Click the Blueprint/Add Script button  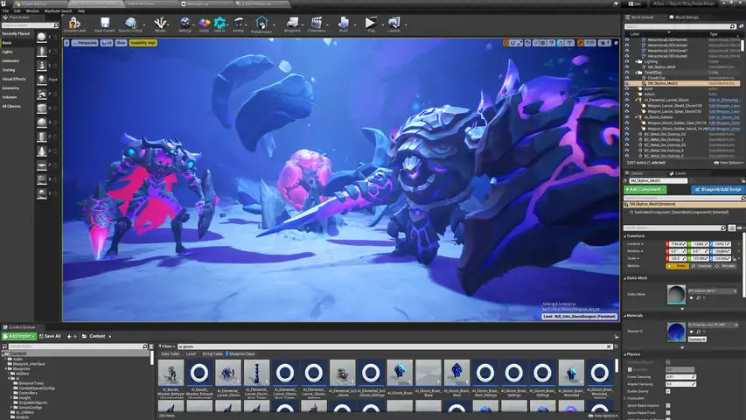pos(717,189)
